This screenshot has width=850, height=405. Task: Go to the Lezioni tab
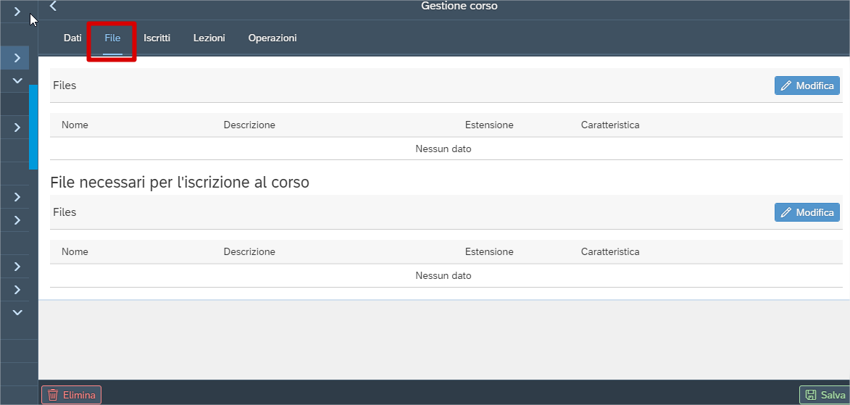209,38
